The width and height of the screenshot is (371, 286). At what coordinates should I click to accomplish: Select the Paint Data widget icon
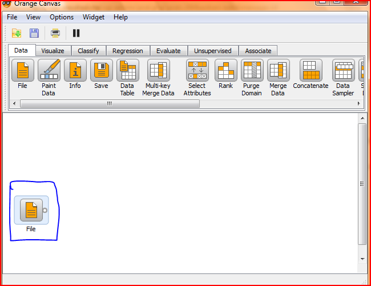click(49, 70)
